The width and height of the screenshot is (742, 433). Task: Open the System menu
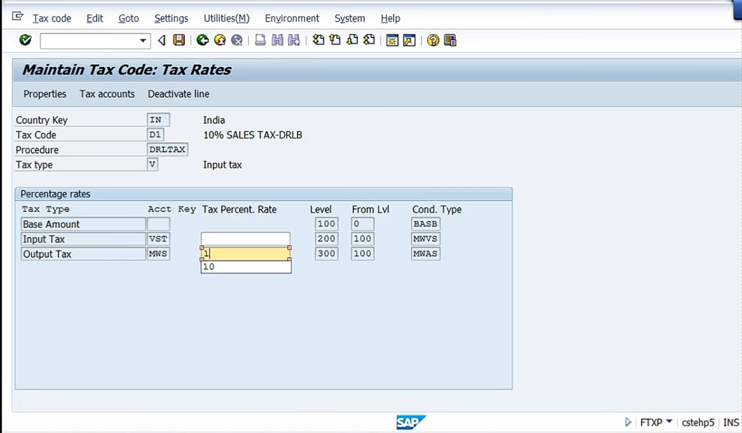pyautogui.click(x=350, y=18)
